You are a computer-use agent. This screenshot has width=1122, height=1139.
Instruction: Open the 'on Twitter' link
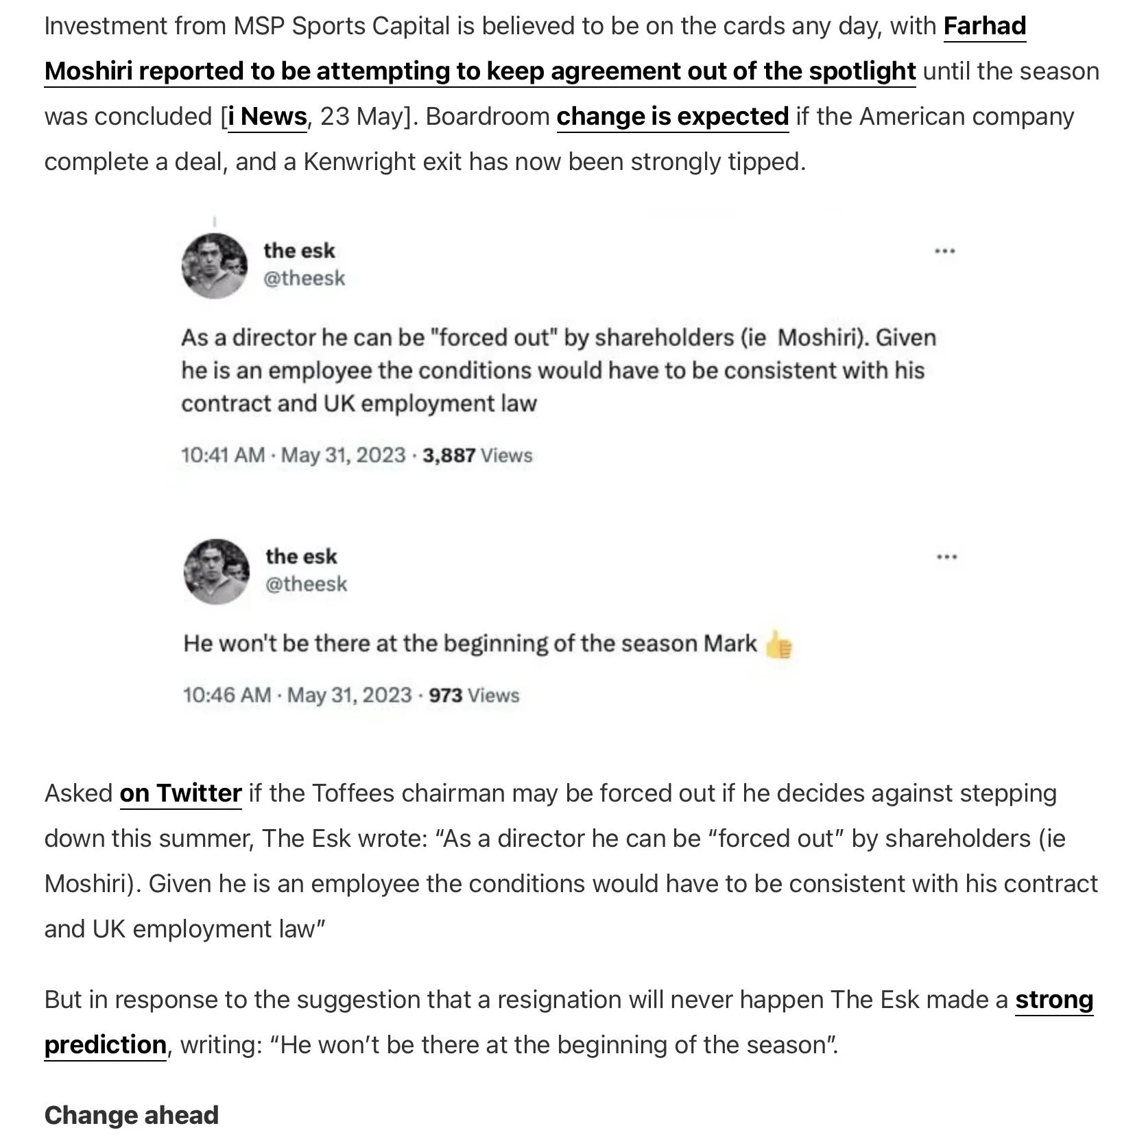pos(180,793)
